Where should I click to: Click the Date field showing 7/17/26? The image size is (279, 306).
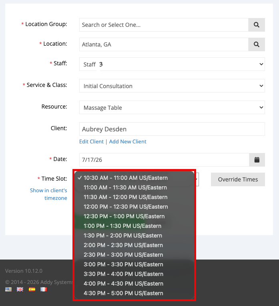(x=164, y=160)
